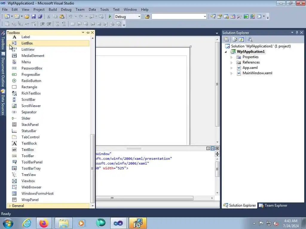The image size is (306, 229).
Task: Expand the App.xaml node
Action: tap(232, 68)
